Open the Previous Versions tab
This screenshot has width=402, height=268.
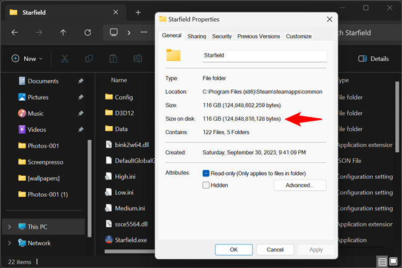pos(259,37)
